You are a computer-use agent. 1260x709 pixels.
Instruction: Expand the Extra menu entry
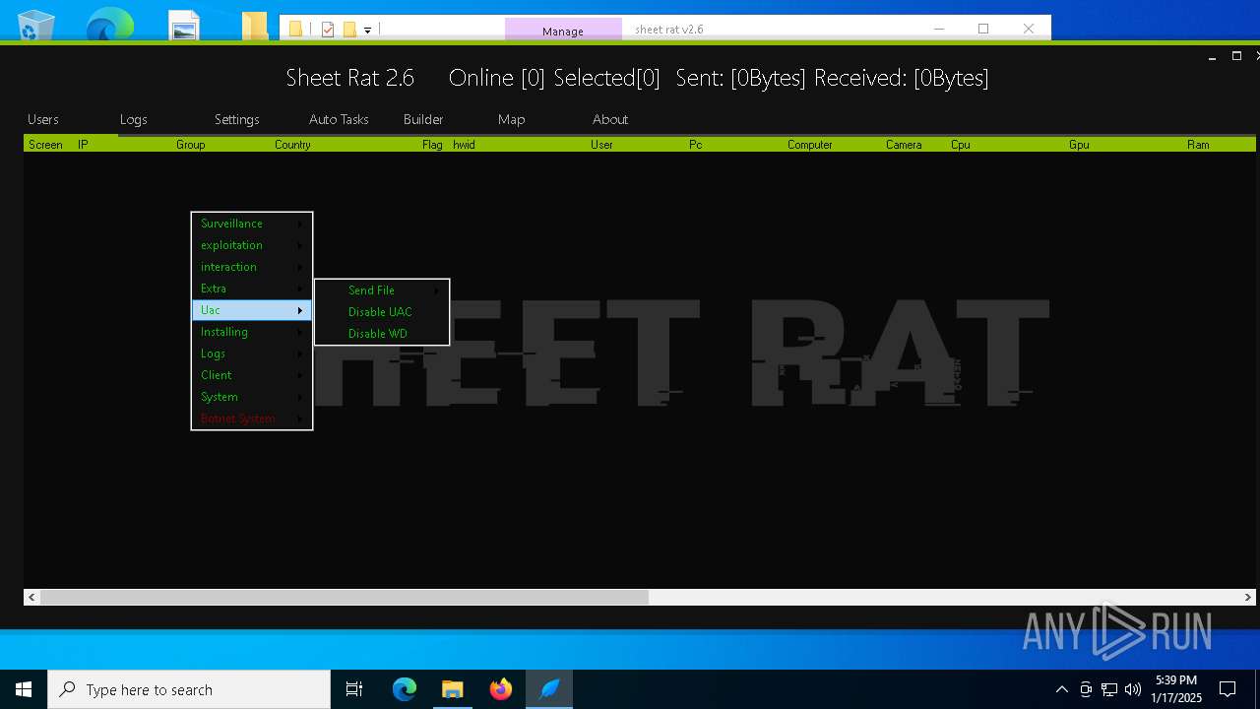(252, 289)
